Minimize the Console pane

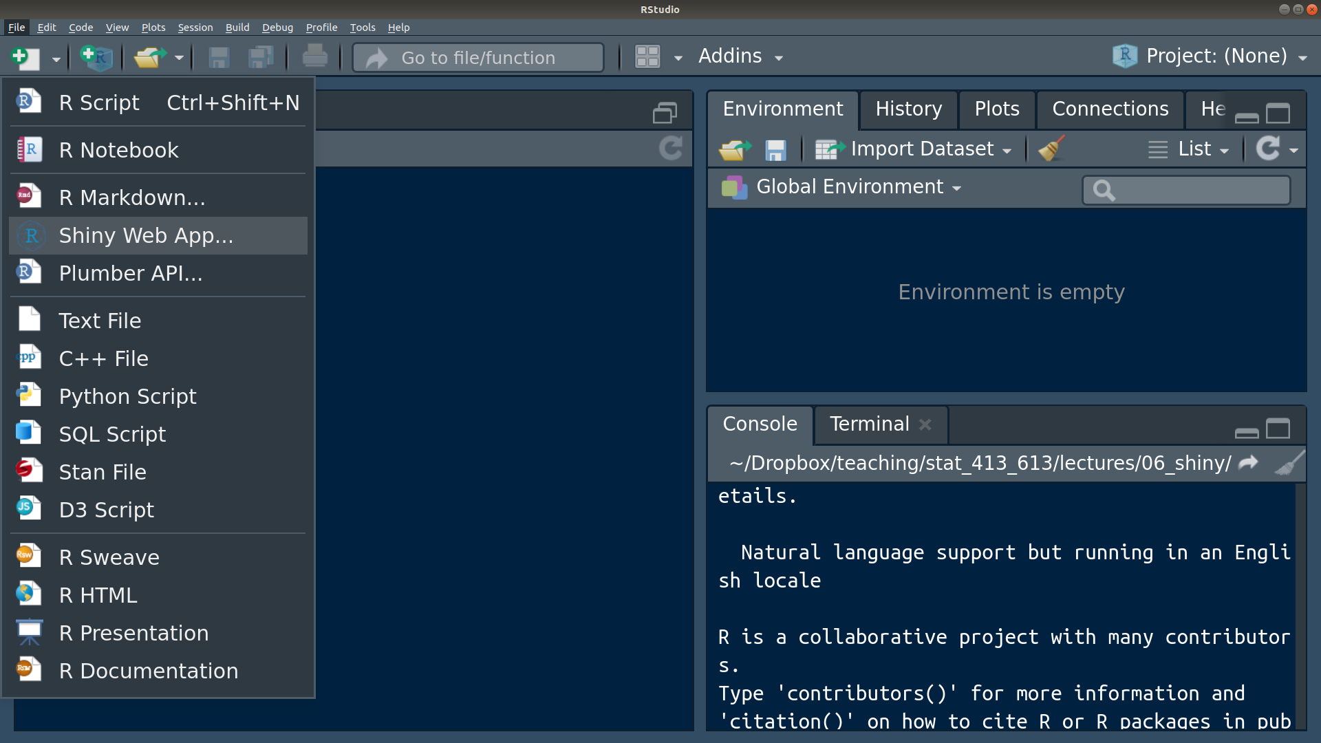pyautogui.click(x=1247, y=433)
